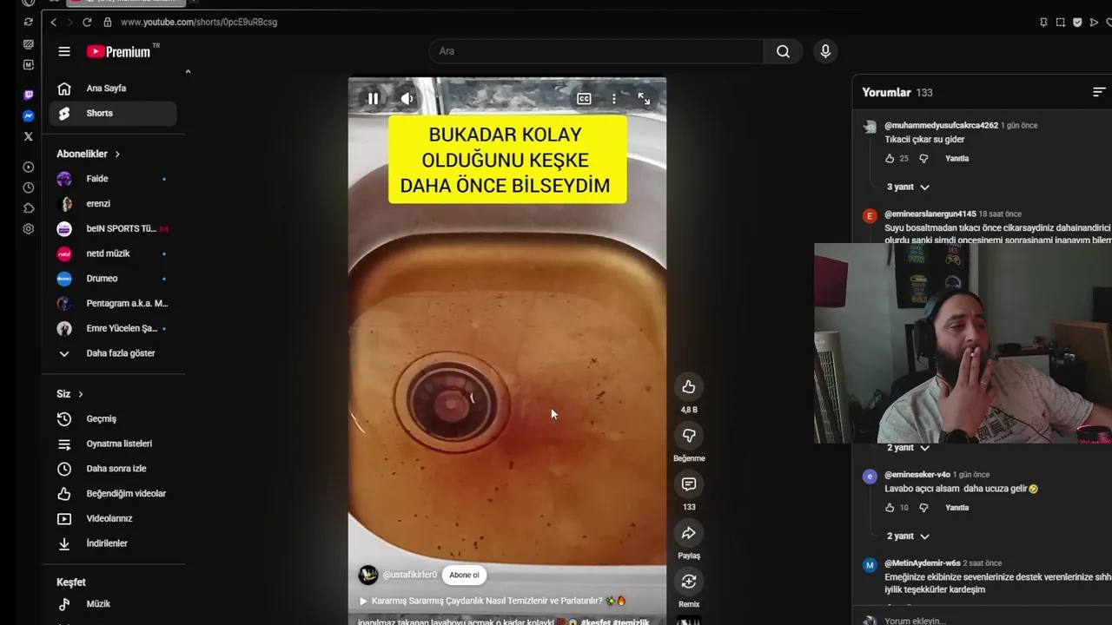Open the Short's comments button
The width and height of the screenshot is (1112, 625).
point(689,484)
